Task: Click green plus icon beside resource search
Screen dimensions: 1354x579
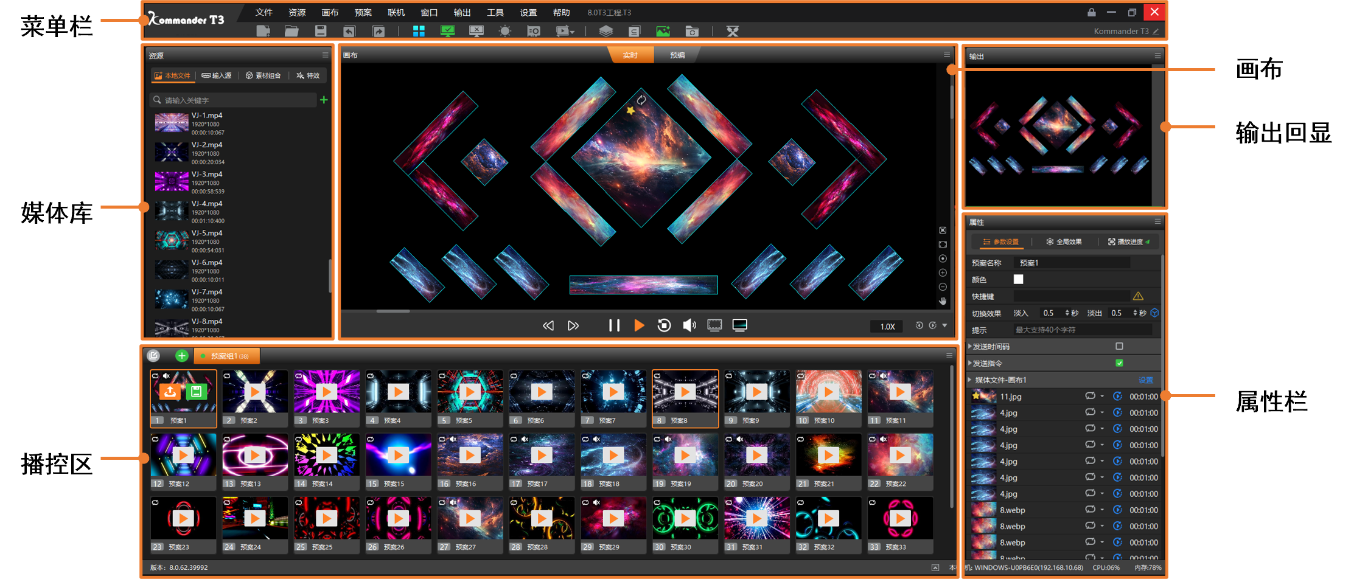Action: [x=324, y=100]
